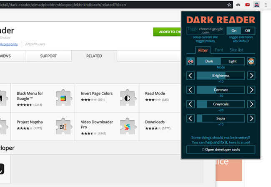Click the dark mode mascot icon

191,62
